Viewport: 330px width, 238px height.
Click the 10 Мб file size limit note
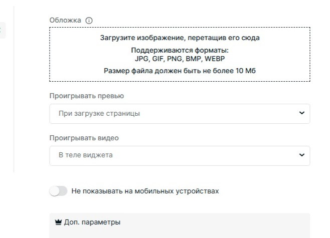pyautogui.click(x=180, y=71)
